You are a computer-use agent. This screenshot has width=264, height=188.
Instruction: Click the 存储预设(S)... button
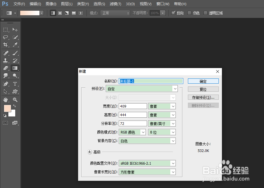pyautogui.click(x=203, y=97)
